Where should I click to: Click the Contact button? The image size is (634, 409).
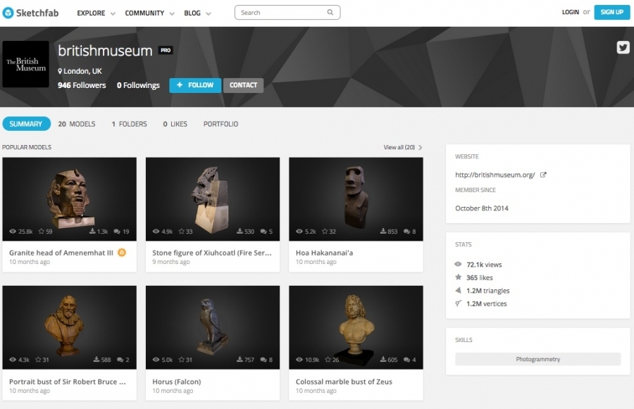(x=244, y=85)
